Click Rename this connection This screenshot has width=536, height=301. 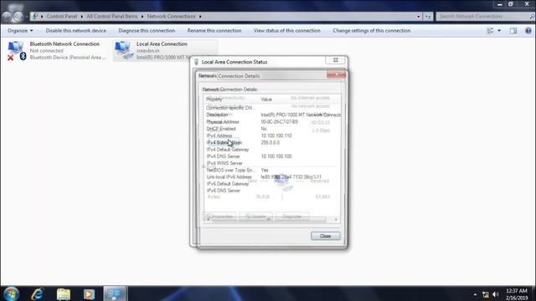tap(214, 31)
